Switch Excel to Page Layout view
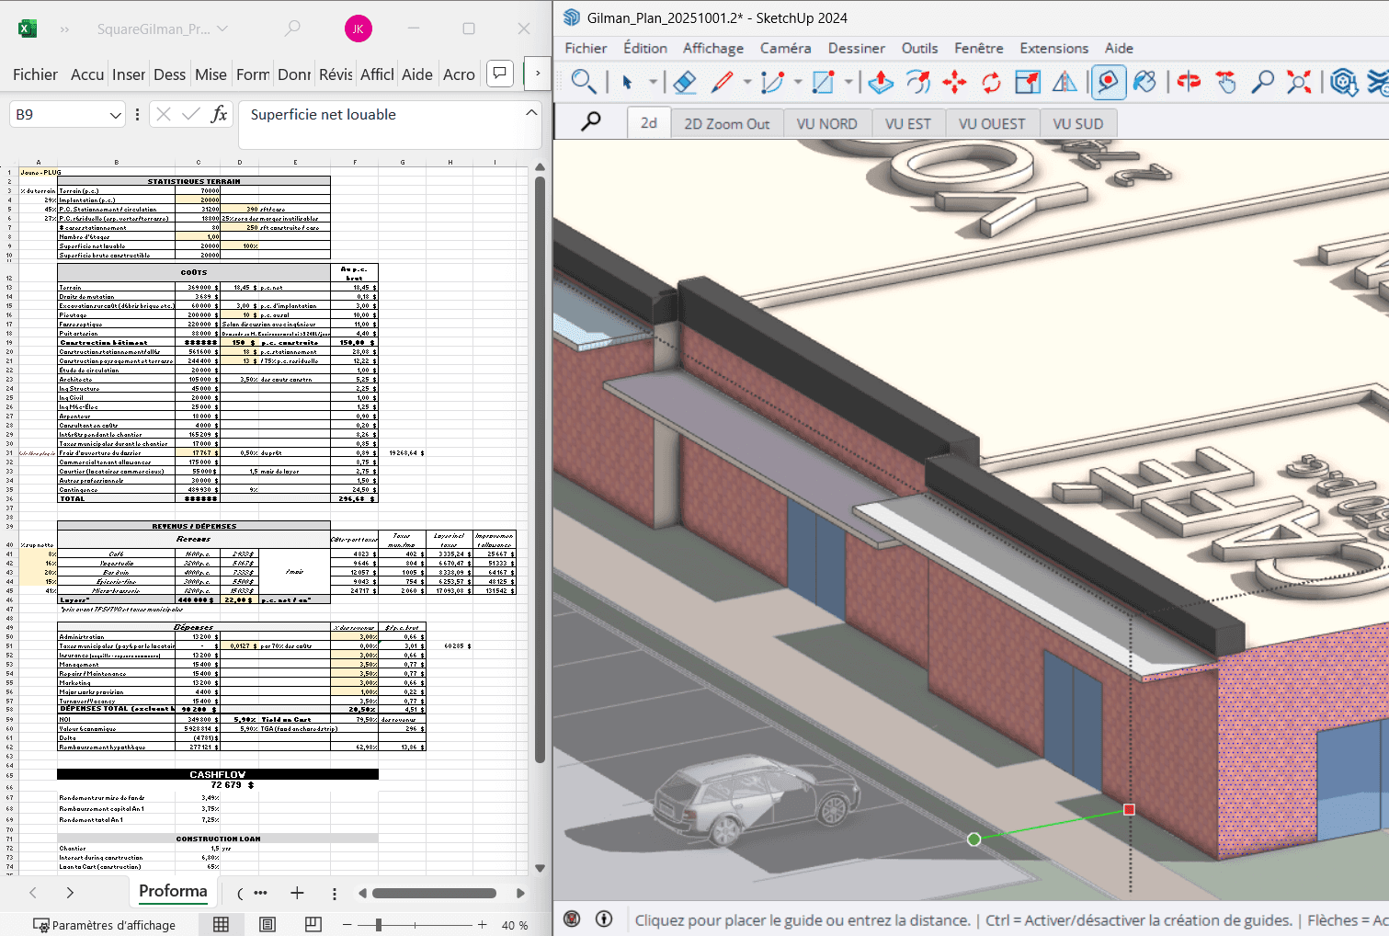Image resolution: width=1389 pixels, height=936 pixels. [x=268, y=924]
